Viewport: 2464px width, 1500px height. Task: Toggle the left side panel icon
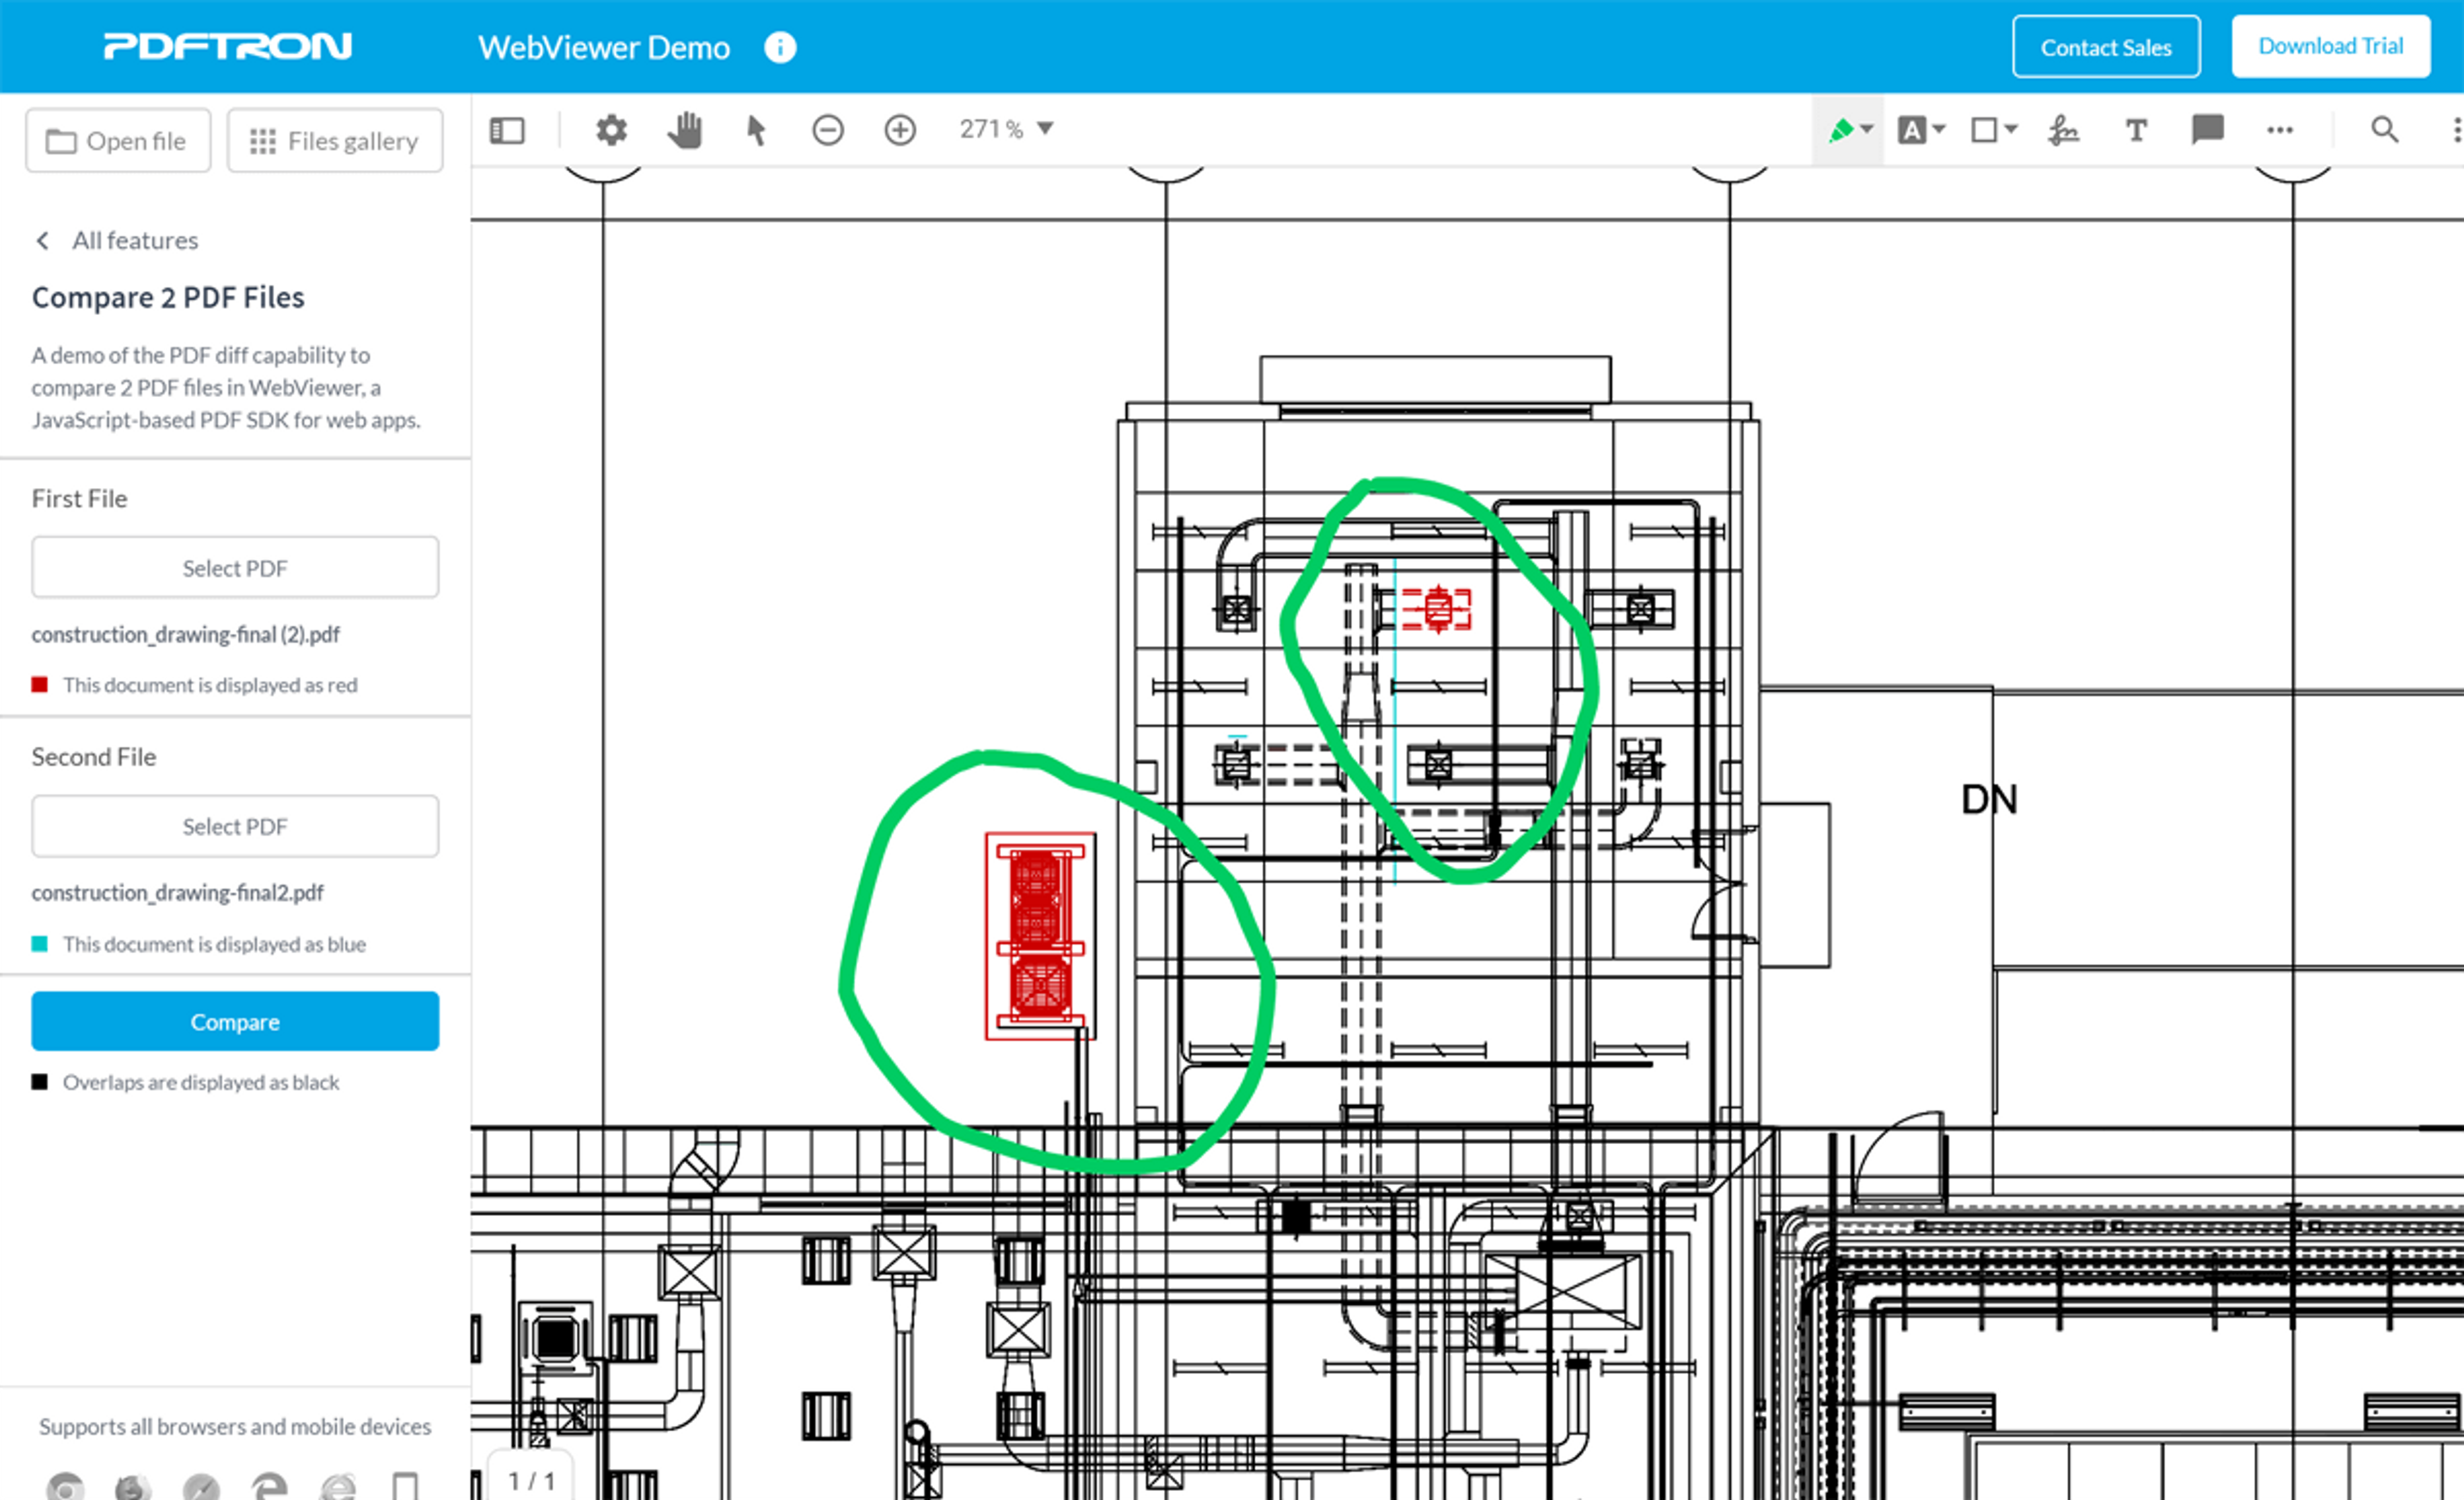coord(507,130)
